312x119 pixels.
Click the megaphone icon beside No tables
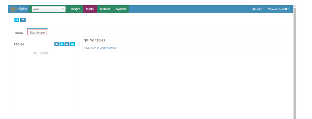pos(86,40)
